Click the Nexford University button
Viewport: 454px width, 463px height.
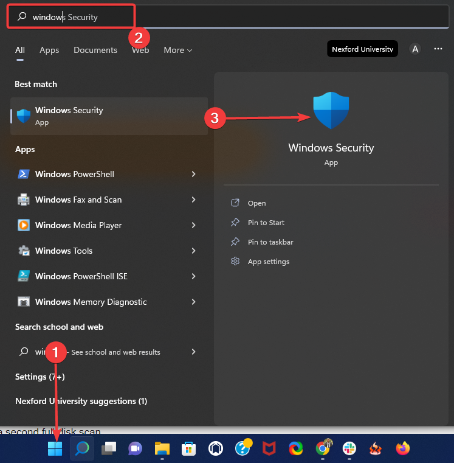point(362,49)
